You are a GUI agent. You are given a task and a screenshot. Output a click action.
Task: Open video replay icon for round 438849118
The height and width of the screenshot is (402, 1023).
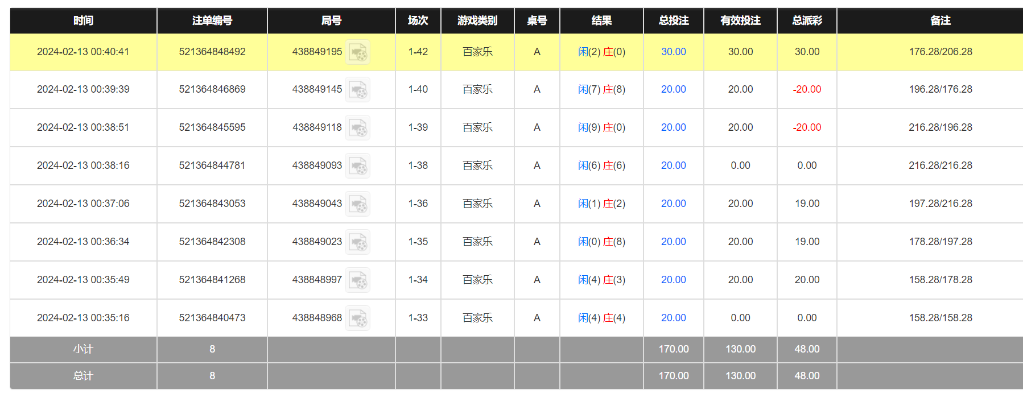[358, 128]
